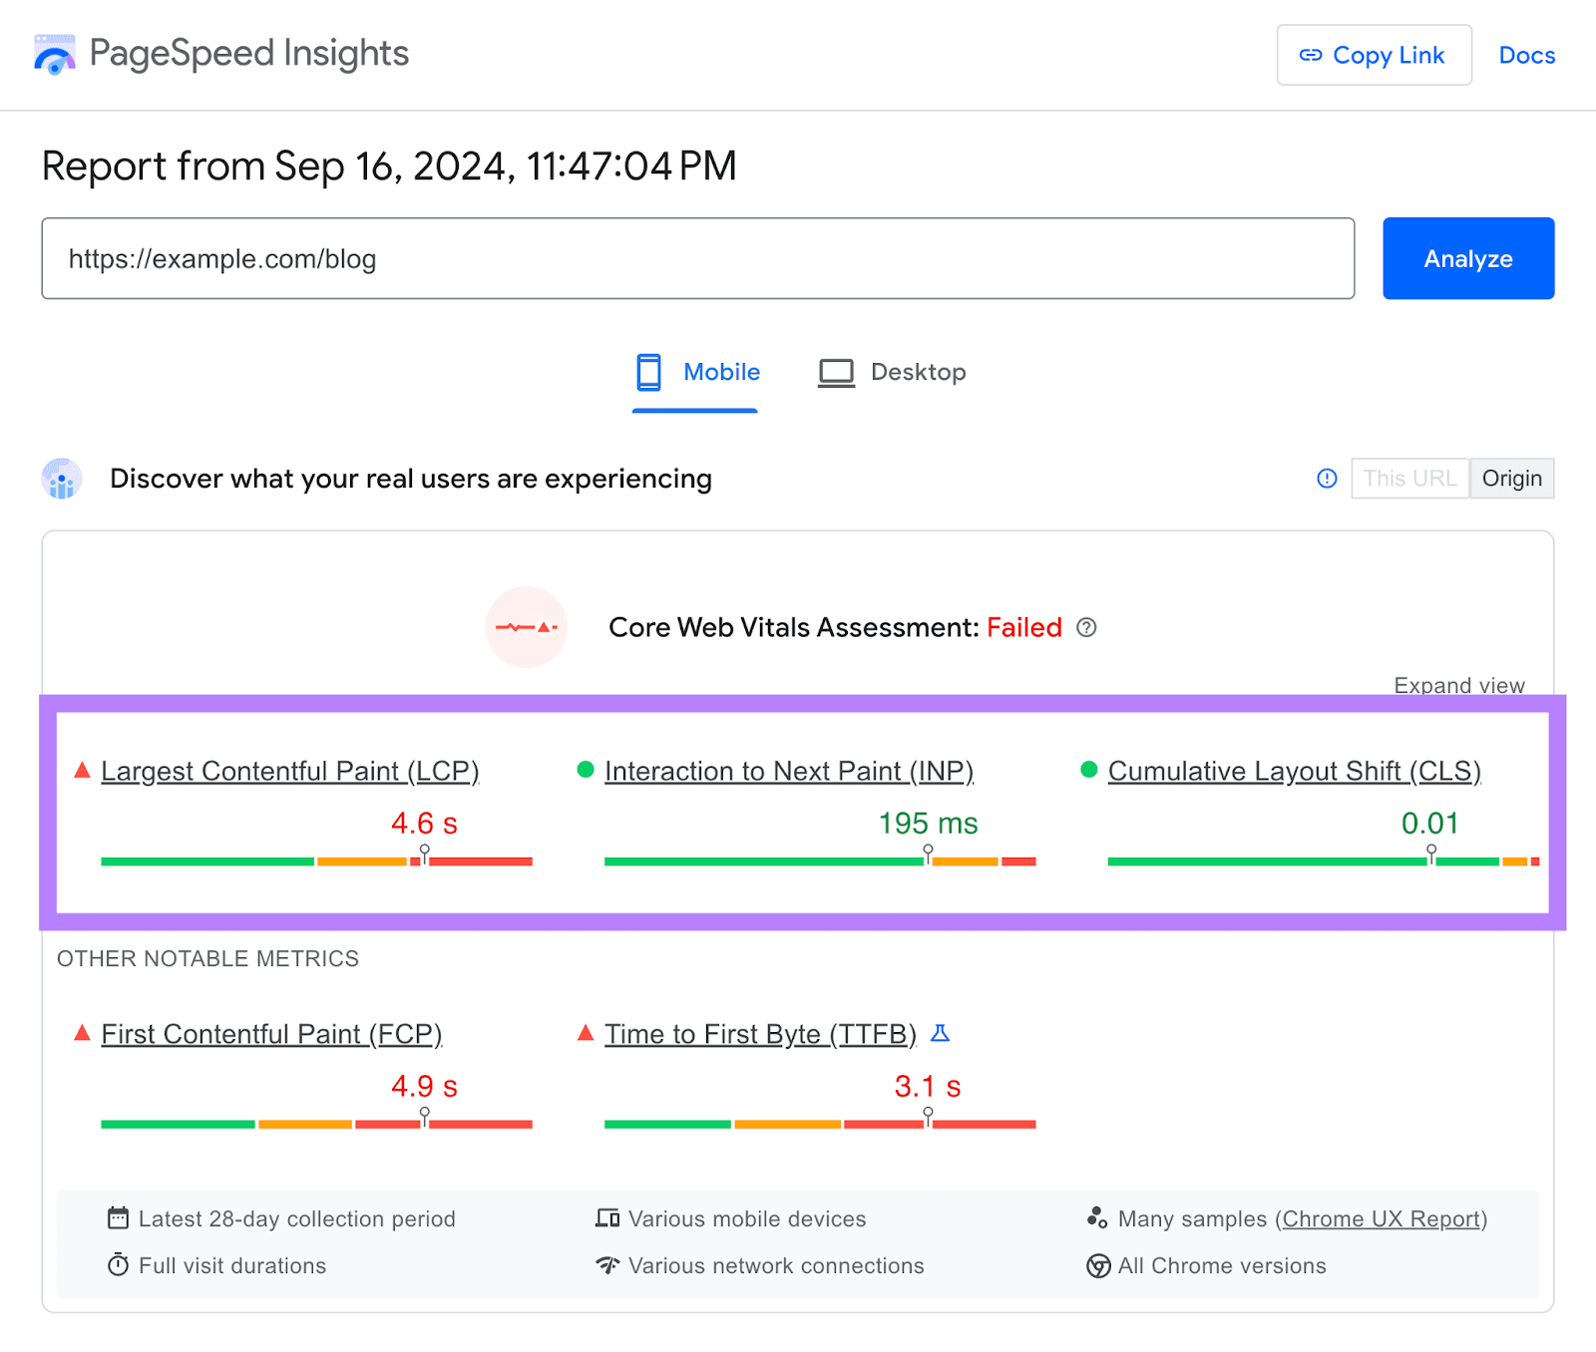The image size is (1596, 1352).
Task: Switch to the Mobile tab
Action: click(x=695, y=373)
